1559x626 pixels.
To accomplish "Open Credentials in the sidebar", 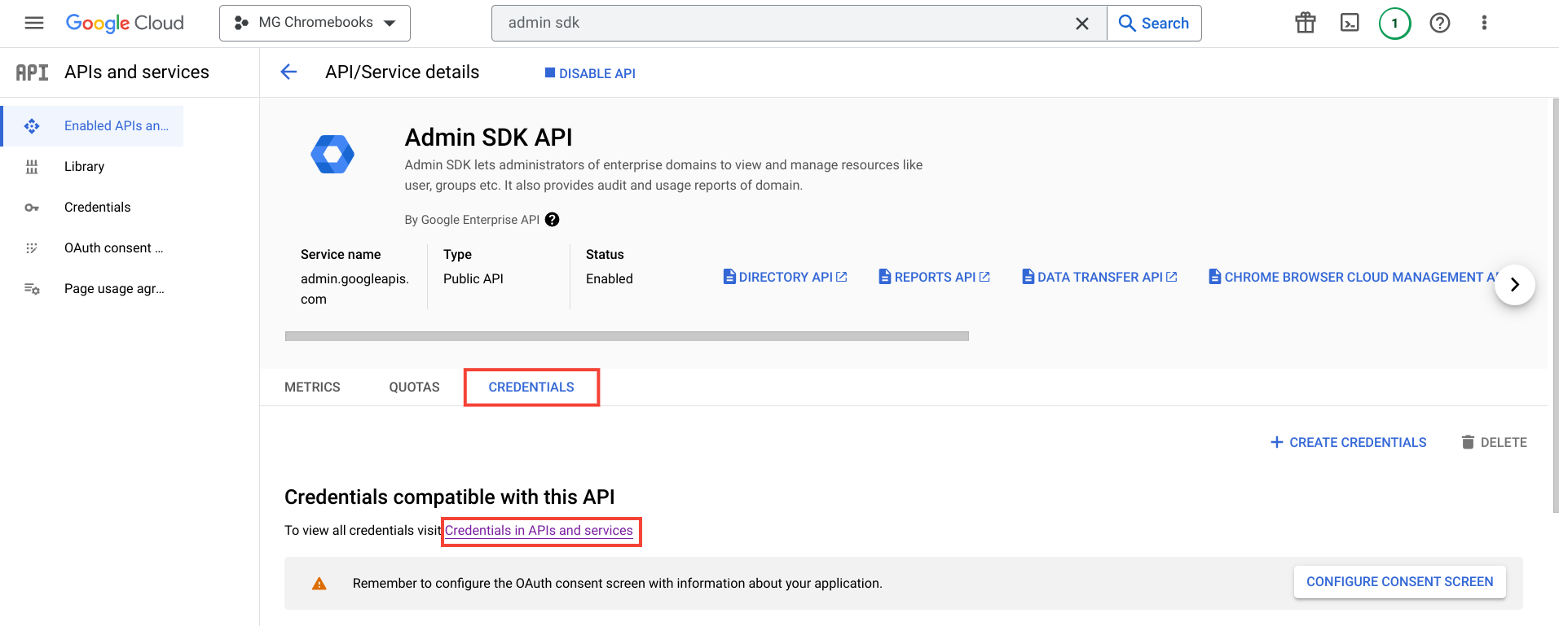I will coord(98,207).
